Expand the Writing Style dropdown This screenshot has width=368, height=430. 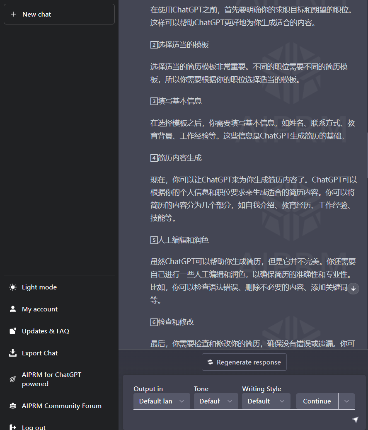point(266,401)
